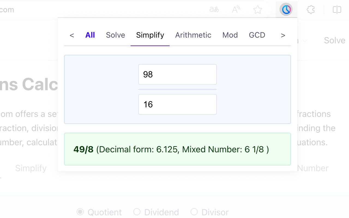The height and width of the screenshot is (218, 349).
Task: Click the fractions calculator extension icon
Action: click(286, 10)
